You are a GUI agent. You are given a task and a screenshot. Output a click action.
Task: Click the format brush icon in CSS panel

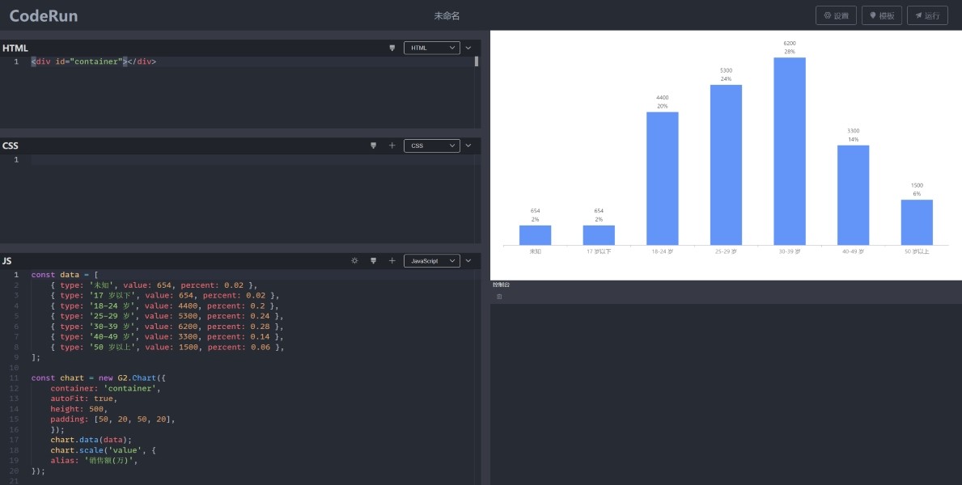373,145
